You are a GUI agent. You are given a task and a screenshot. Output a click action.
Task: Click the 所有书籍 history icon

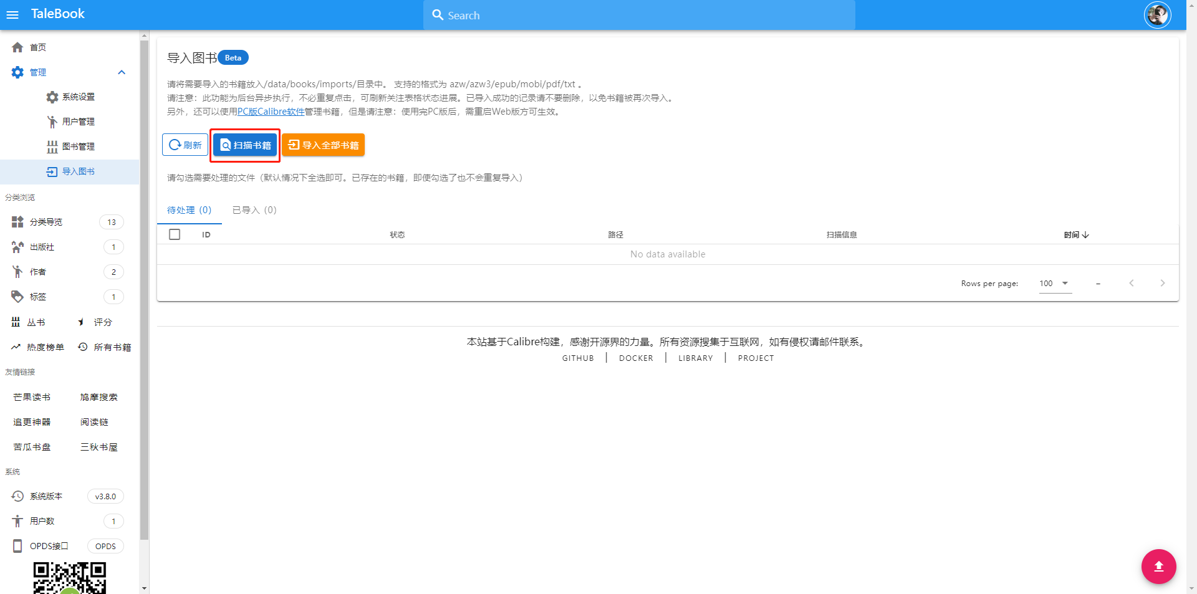click(82, 347)
